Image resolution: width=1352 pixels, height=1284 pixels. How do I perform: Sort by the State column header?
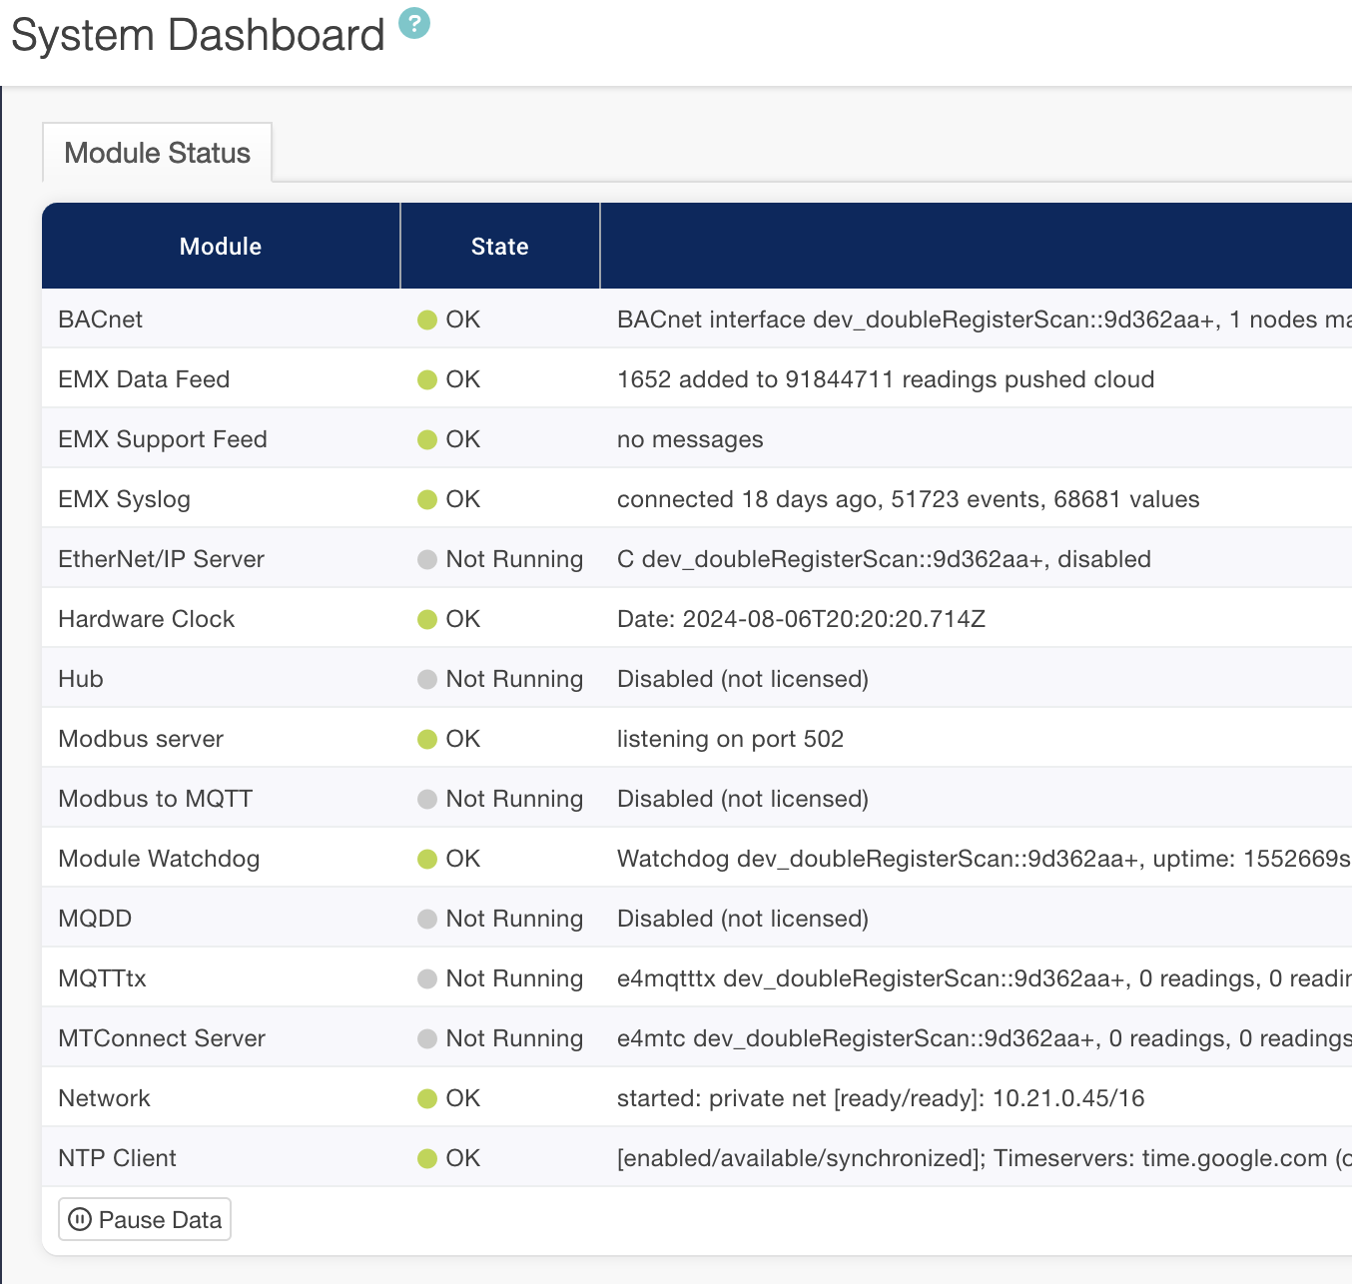click(499, 247)
